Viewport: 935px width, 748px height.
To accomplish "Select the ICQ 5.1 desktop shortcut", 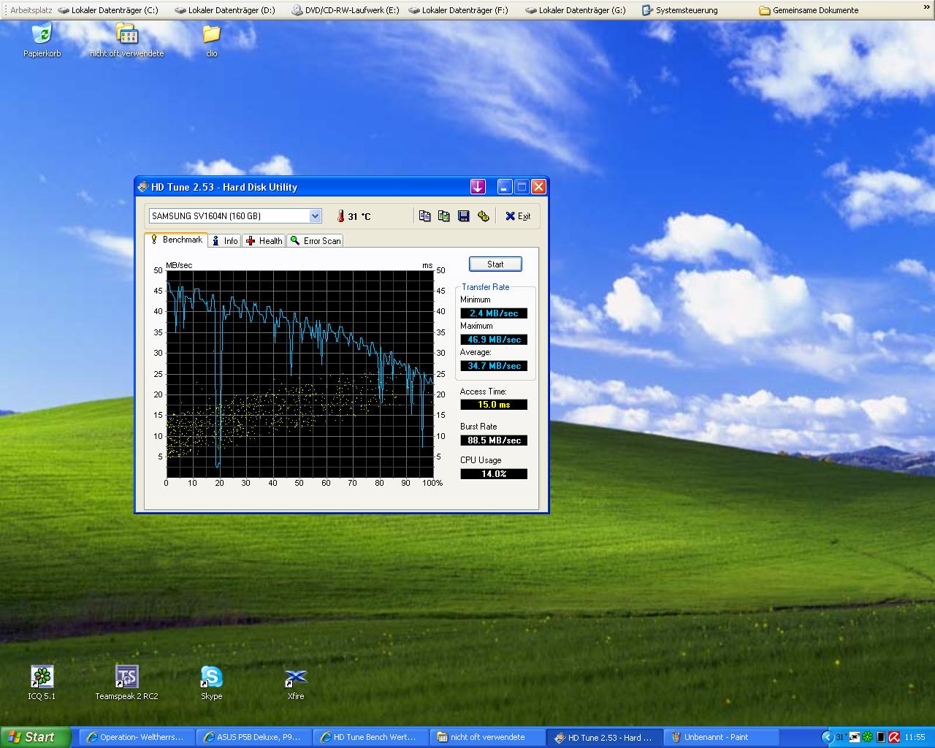I will coord(42,683).
